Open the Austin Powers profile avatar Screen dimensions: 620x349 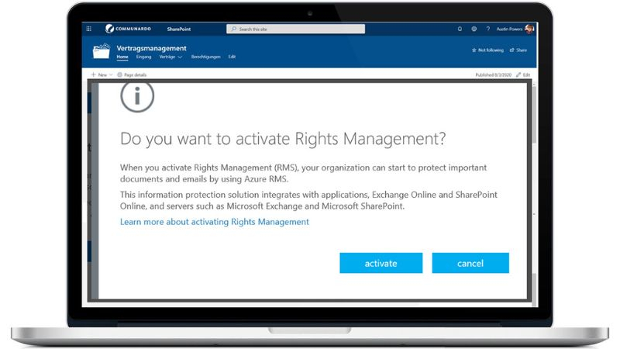click(529, 29)
